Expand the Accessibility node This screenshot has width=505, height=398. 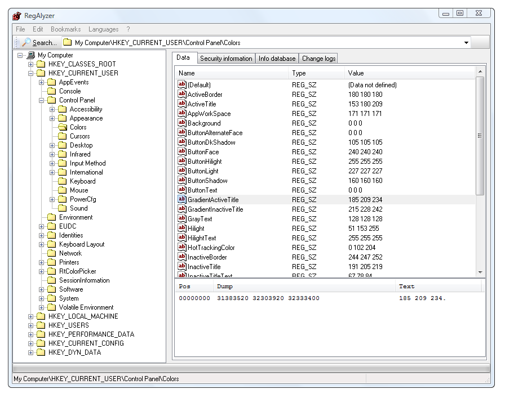coord(52,109)
